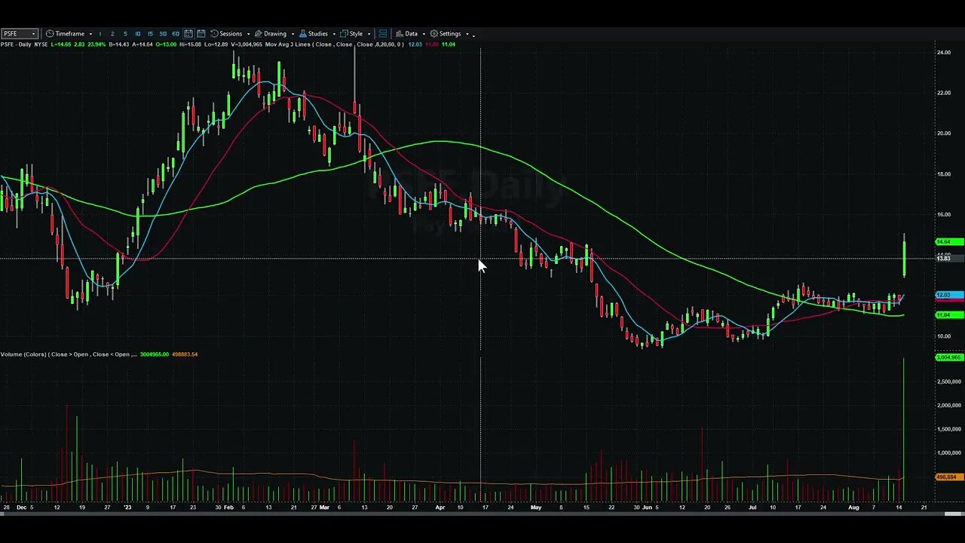Select the weekly calendar timeframe icon
Image resolution: width=965 pixels, height=543 pixels.
point(201,34)
